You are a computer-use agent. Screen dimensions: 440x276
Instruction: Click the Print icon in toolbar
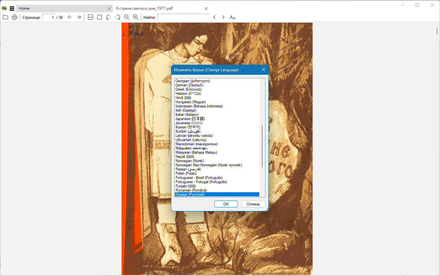point(15,17)
